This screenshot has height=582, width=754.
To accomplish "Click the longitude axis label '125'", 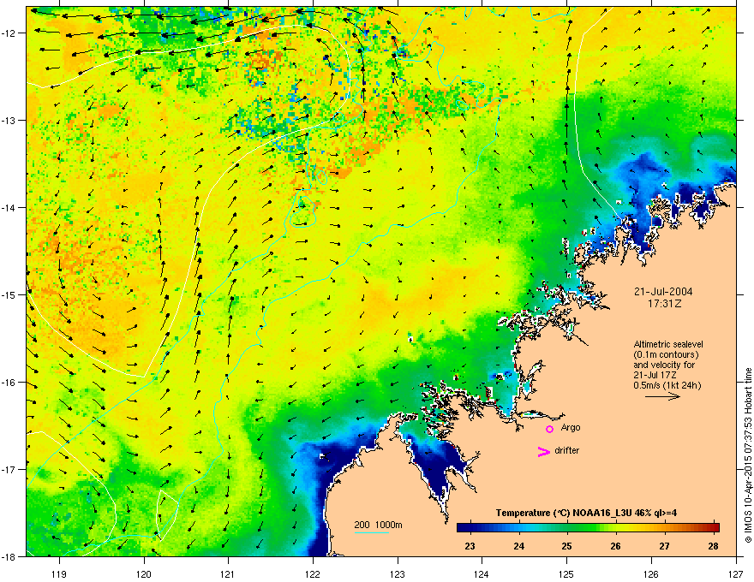I will [x=567, y=573].
